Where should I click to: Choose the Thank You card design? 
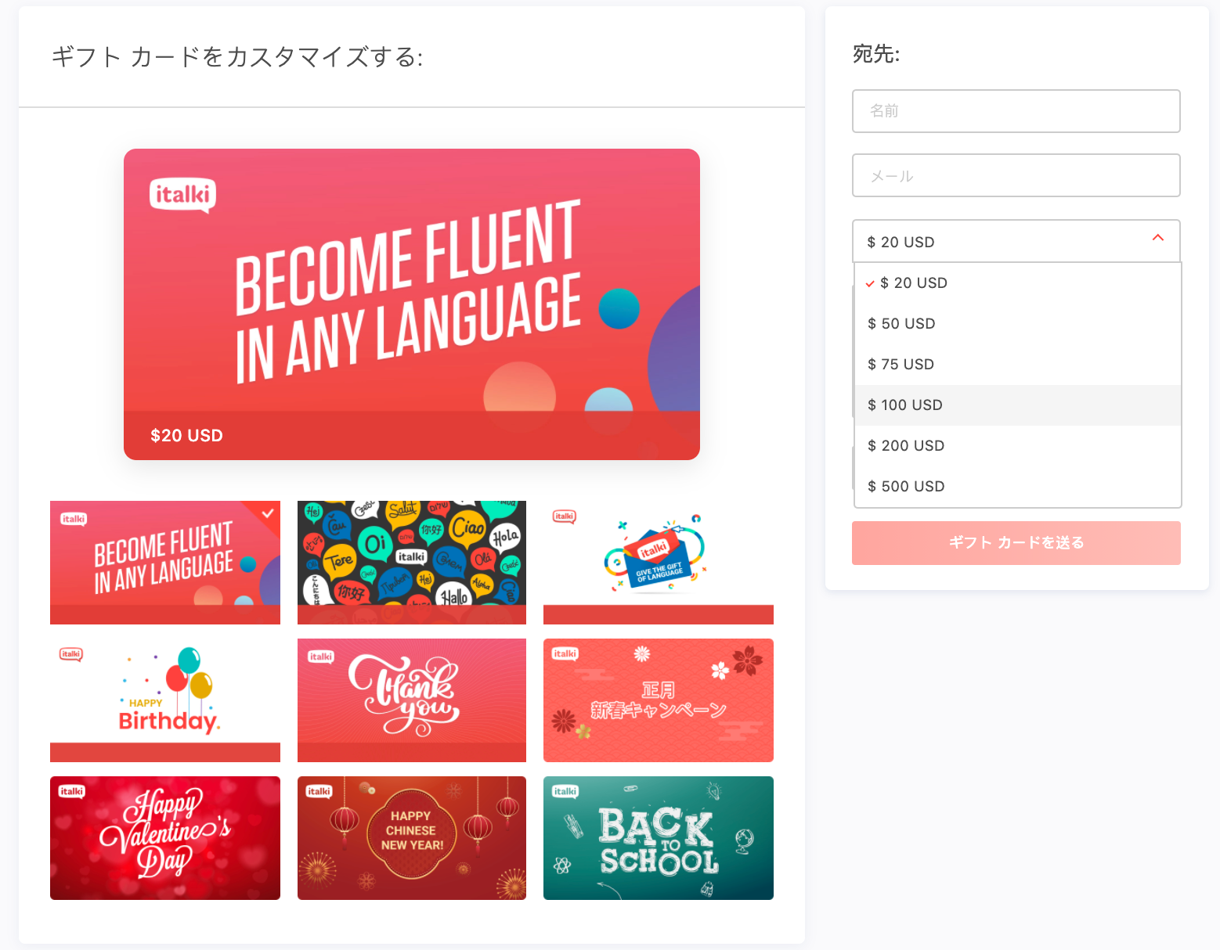coord(412,700)
